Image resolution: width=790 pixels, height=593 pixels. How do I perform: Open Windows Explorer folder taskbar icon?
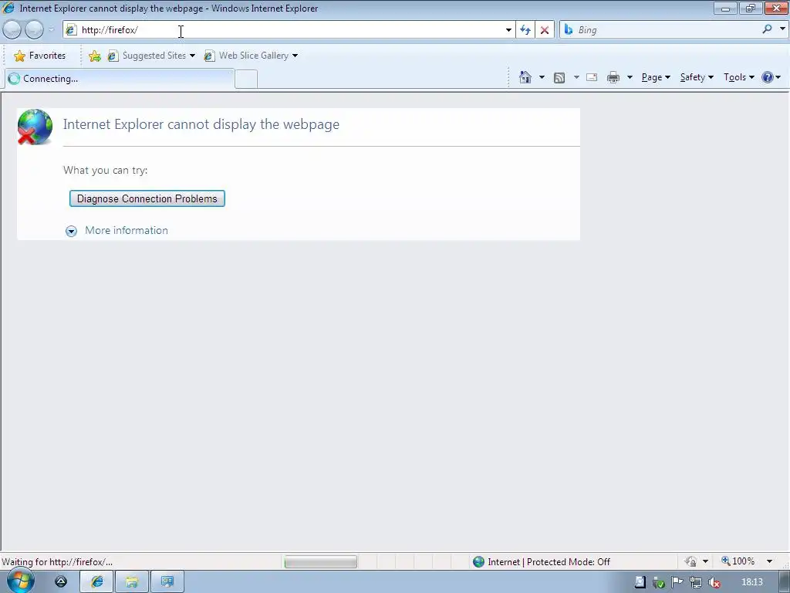pos(132,582)
